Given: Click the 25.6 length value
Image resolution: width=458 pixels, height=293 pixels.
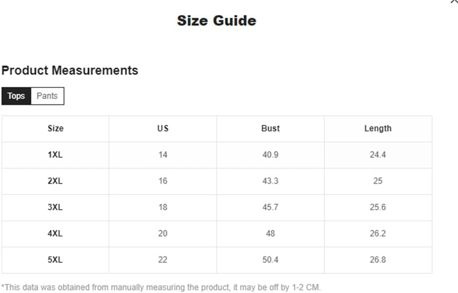Looking at the screenshot, I should 378,207.
